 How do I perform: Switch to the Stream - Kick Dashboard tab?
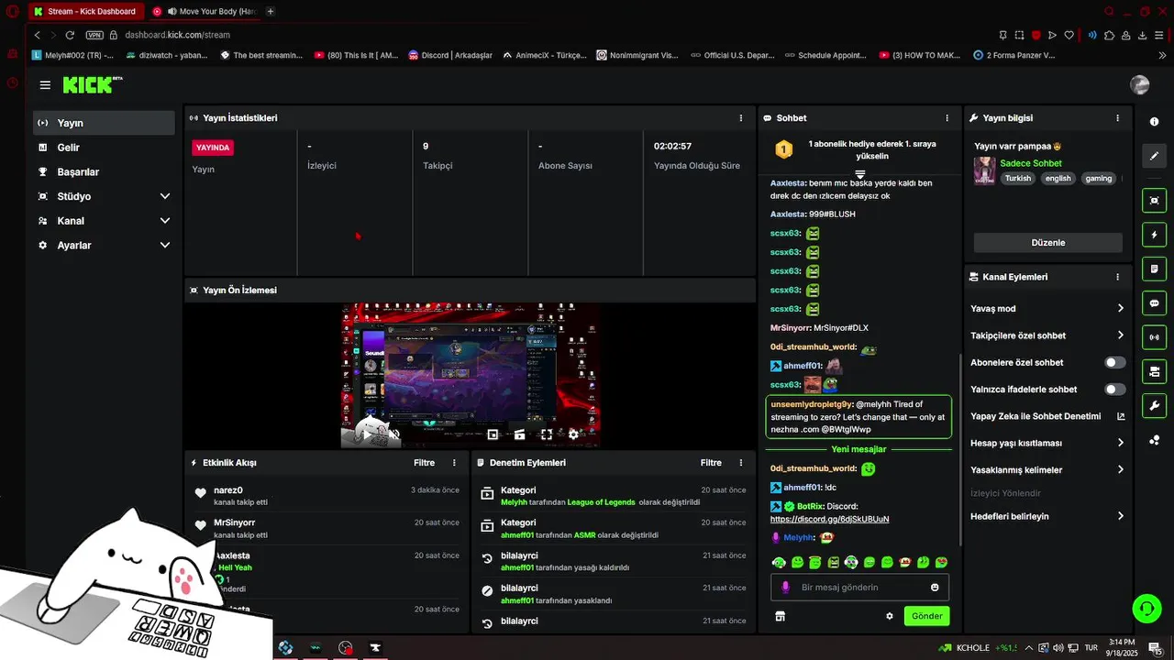85,11
